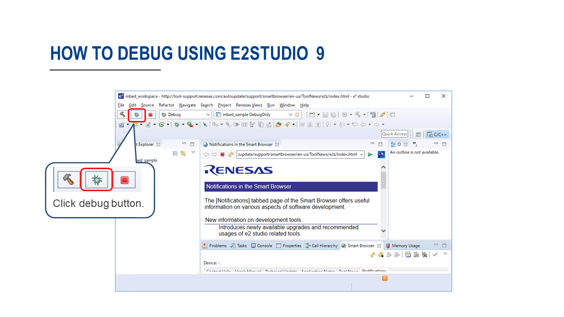Open the Source menu
564x317 pixels.
click(147, 105)
